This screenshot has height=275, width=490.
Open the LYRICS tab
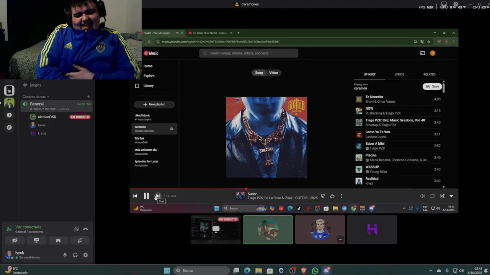[x=399, y=74]
